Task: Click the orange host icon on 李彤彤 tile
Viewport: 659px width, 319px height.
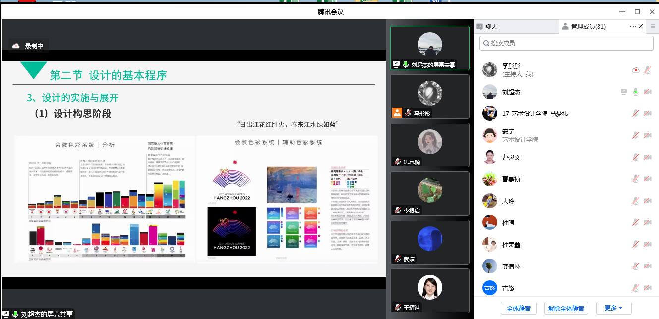Action: pyautogui.click(x=397, y=113)
